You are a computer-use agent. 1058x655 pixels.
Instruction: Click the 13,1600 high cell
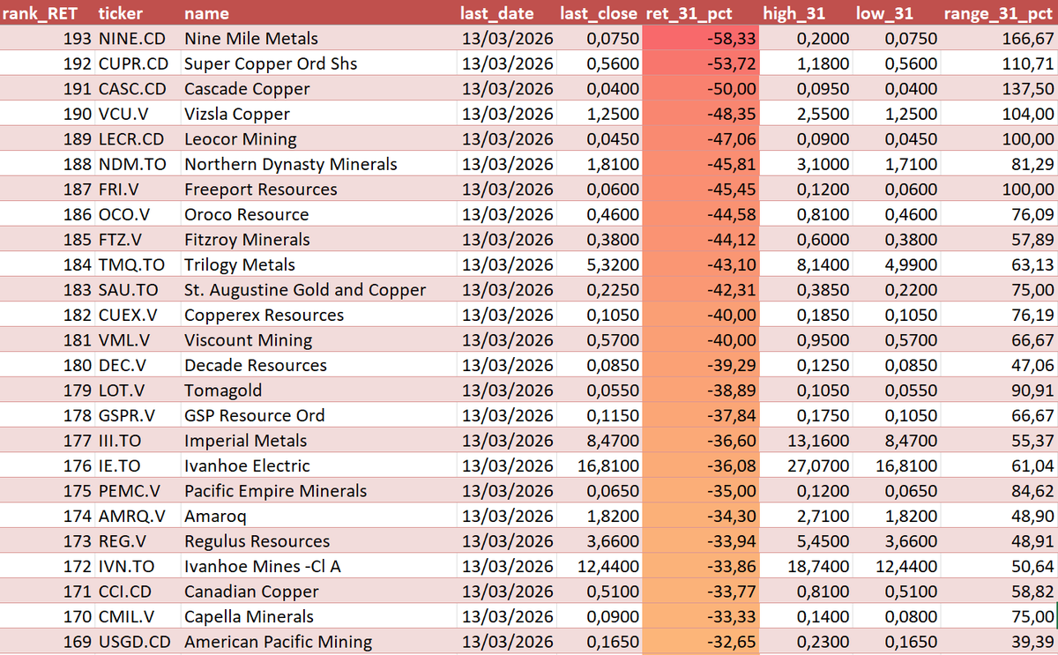[x=807, y=441]
